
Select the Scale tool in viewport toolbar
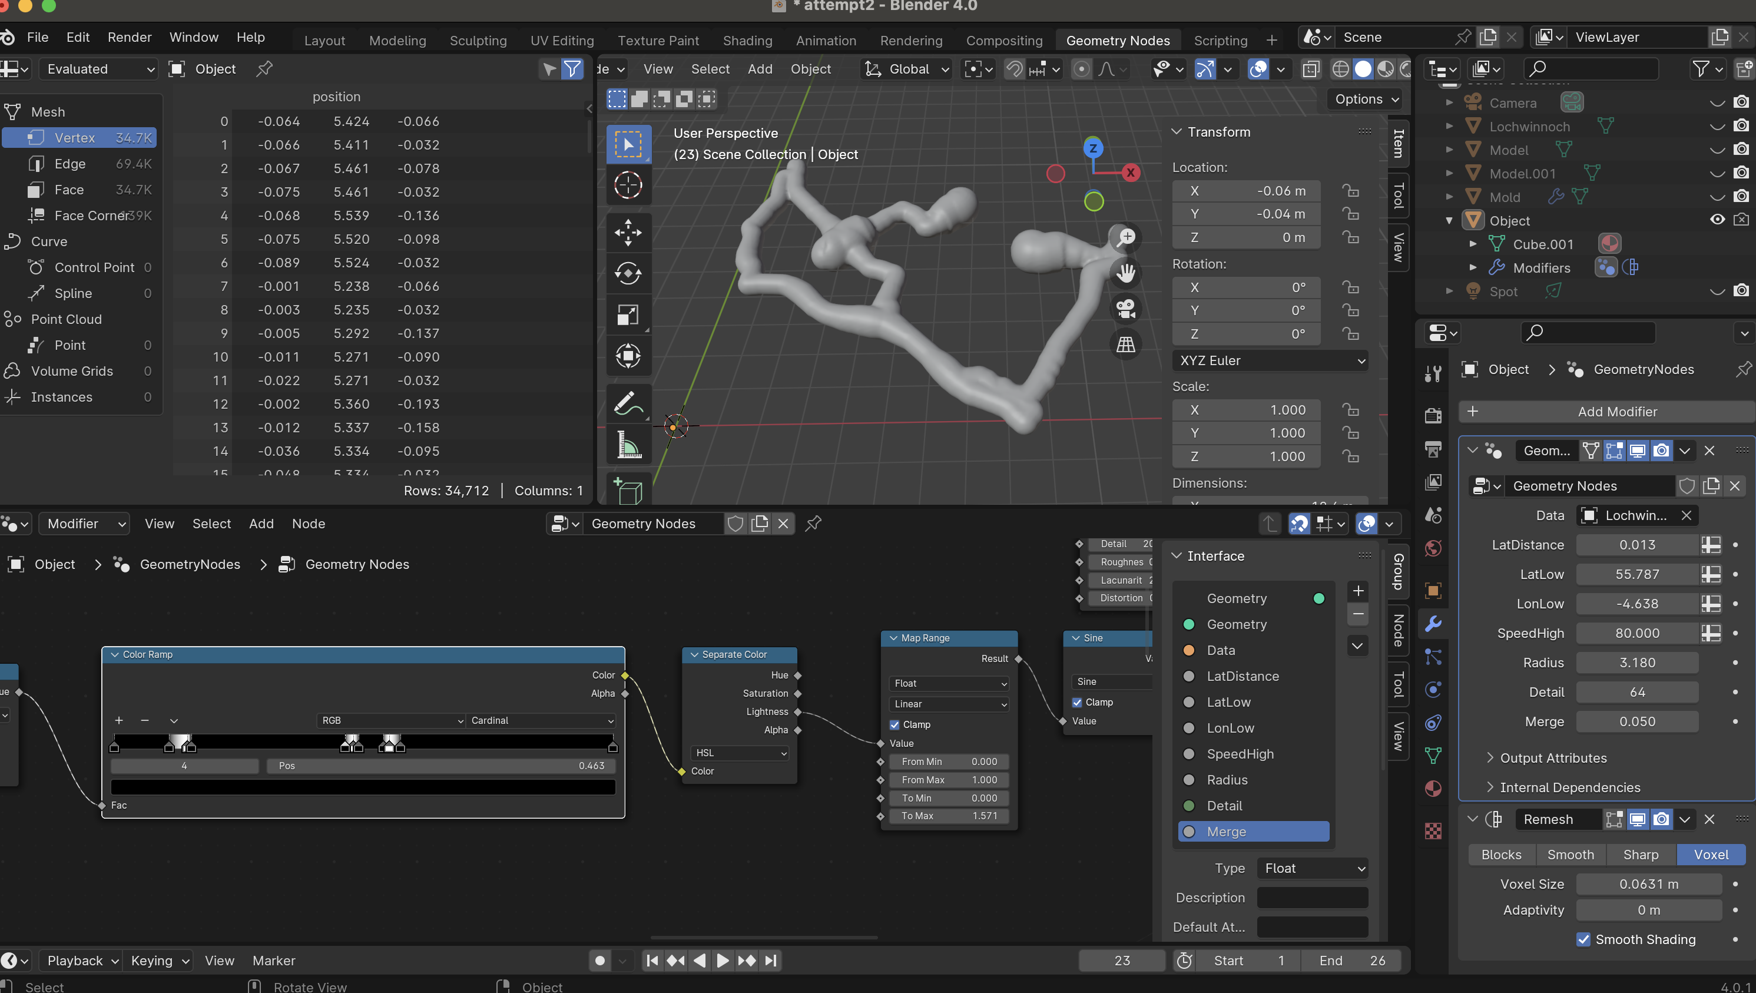[x=628, y=315]
